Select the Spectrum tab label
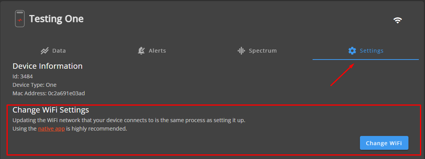Screen dimensions: 425x159 [263, 51]
